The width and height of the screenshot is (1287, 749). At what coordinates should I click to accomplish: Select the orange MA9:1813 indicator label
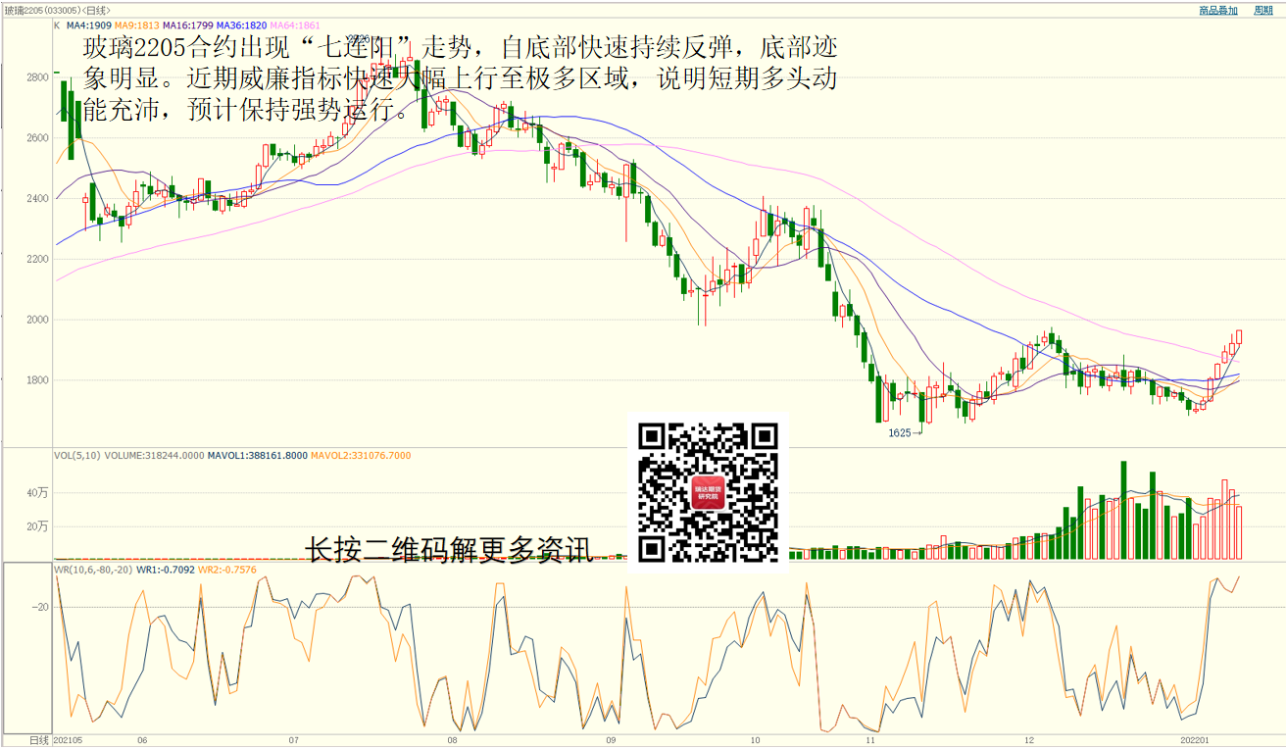(136, 24)
